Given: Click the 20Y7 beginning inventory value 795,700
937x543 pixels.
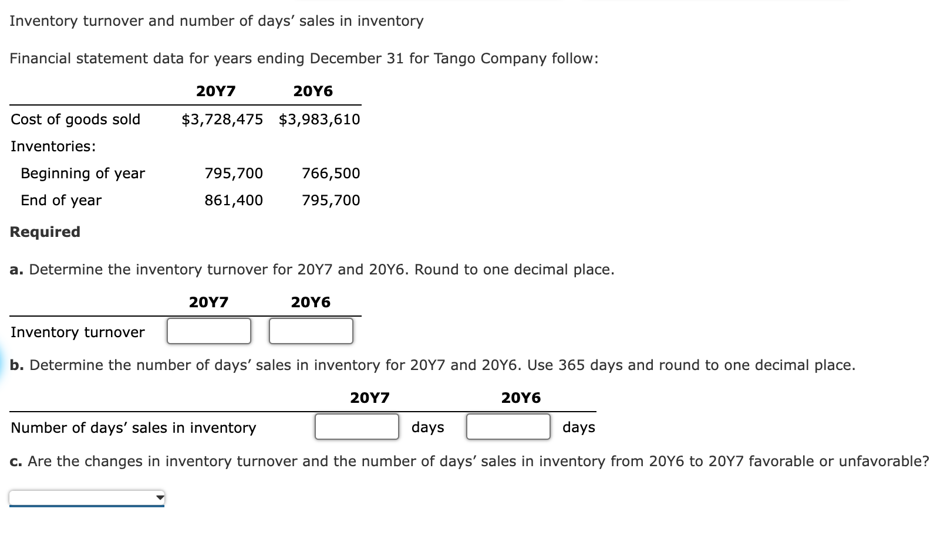Looking at the screenshot, I should (x=234, y=173).
